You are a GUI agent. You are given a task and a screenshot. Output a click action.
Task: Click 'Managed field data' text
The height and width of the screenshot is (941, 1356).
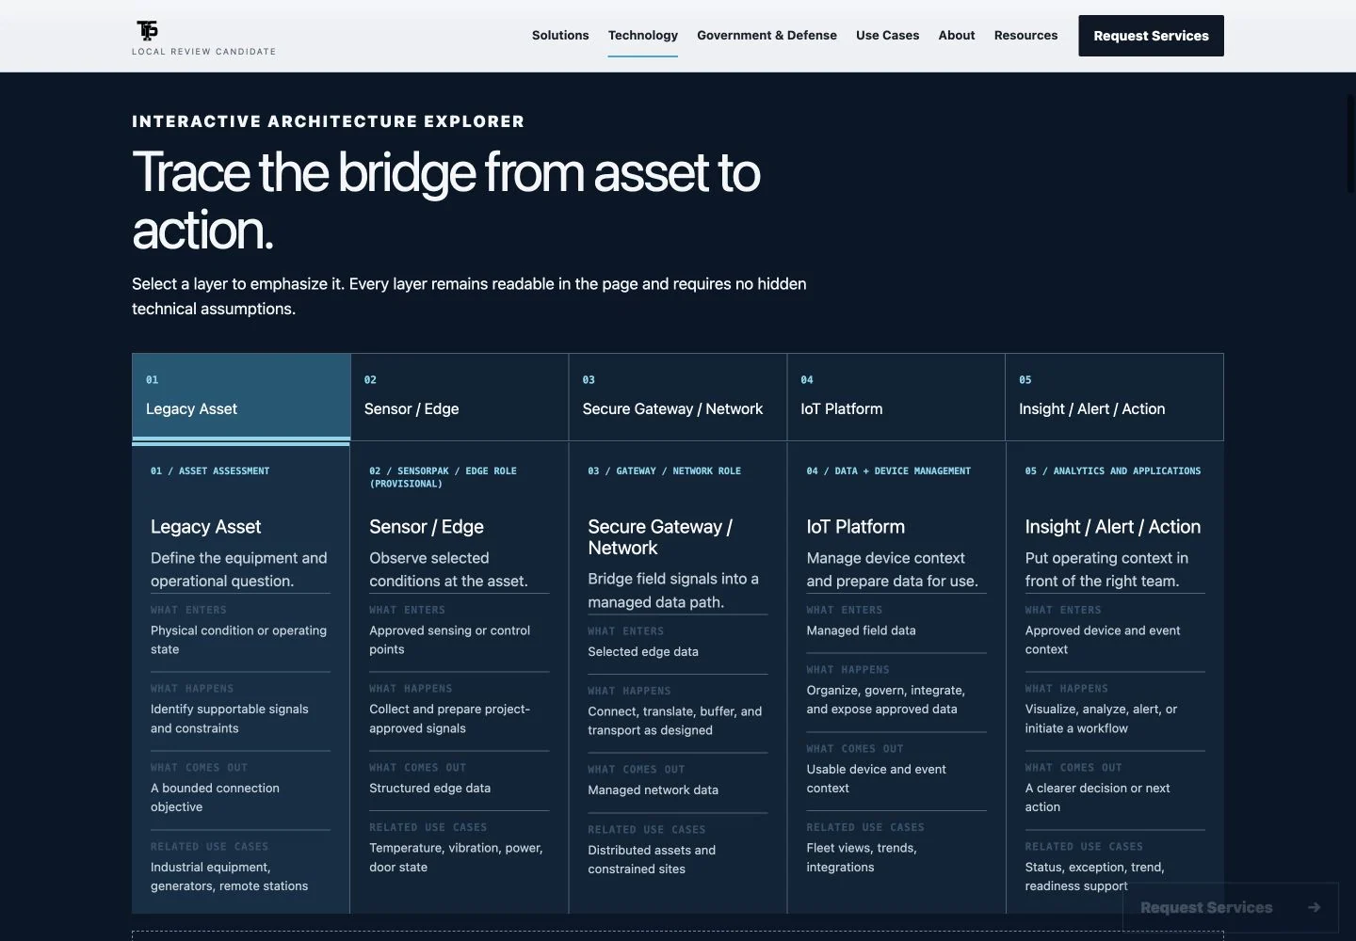click(861, 630)
